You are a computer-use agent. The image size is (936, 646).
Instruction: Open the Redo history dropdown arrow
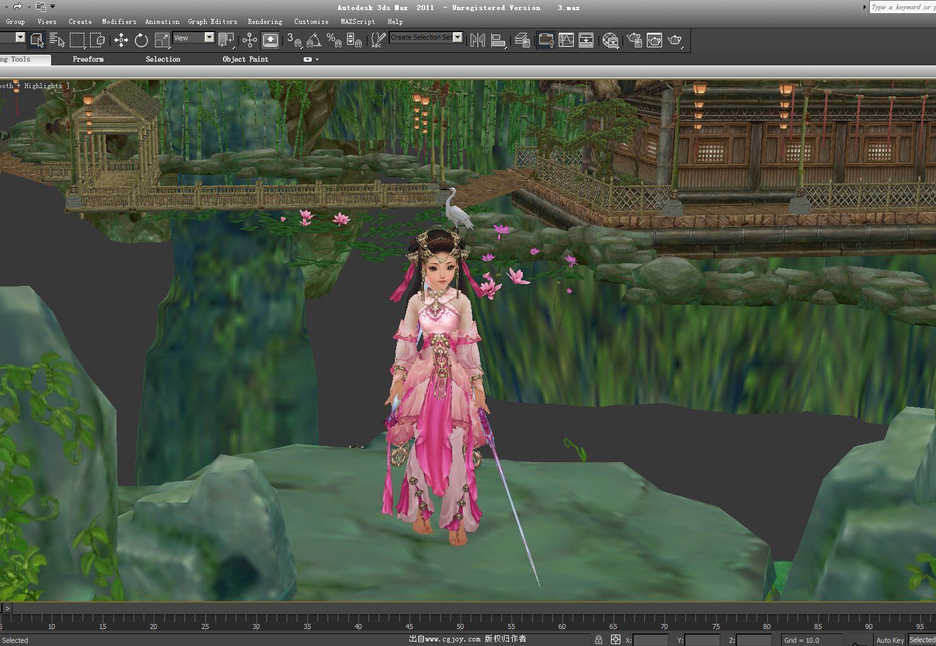coord(29,7)
